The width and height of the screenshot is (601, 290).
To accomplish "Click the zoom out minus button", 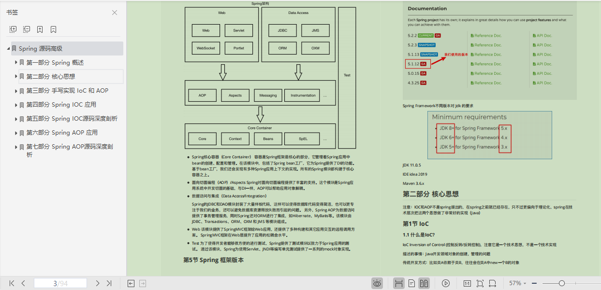I will 534,283.
